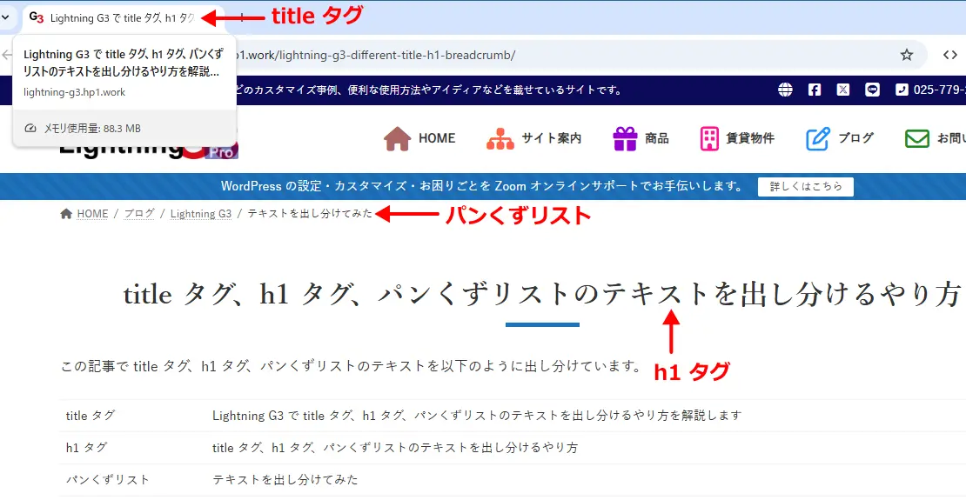Open the tab search dropdown arrow
This screenshot has height=500, width=966.
point(5,17)
